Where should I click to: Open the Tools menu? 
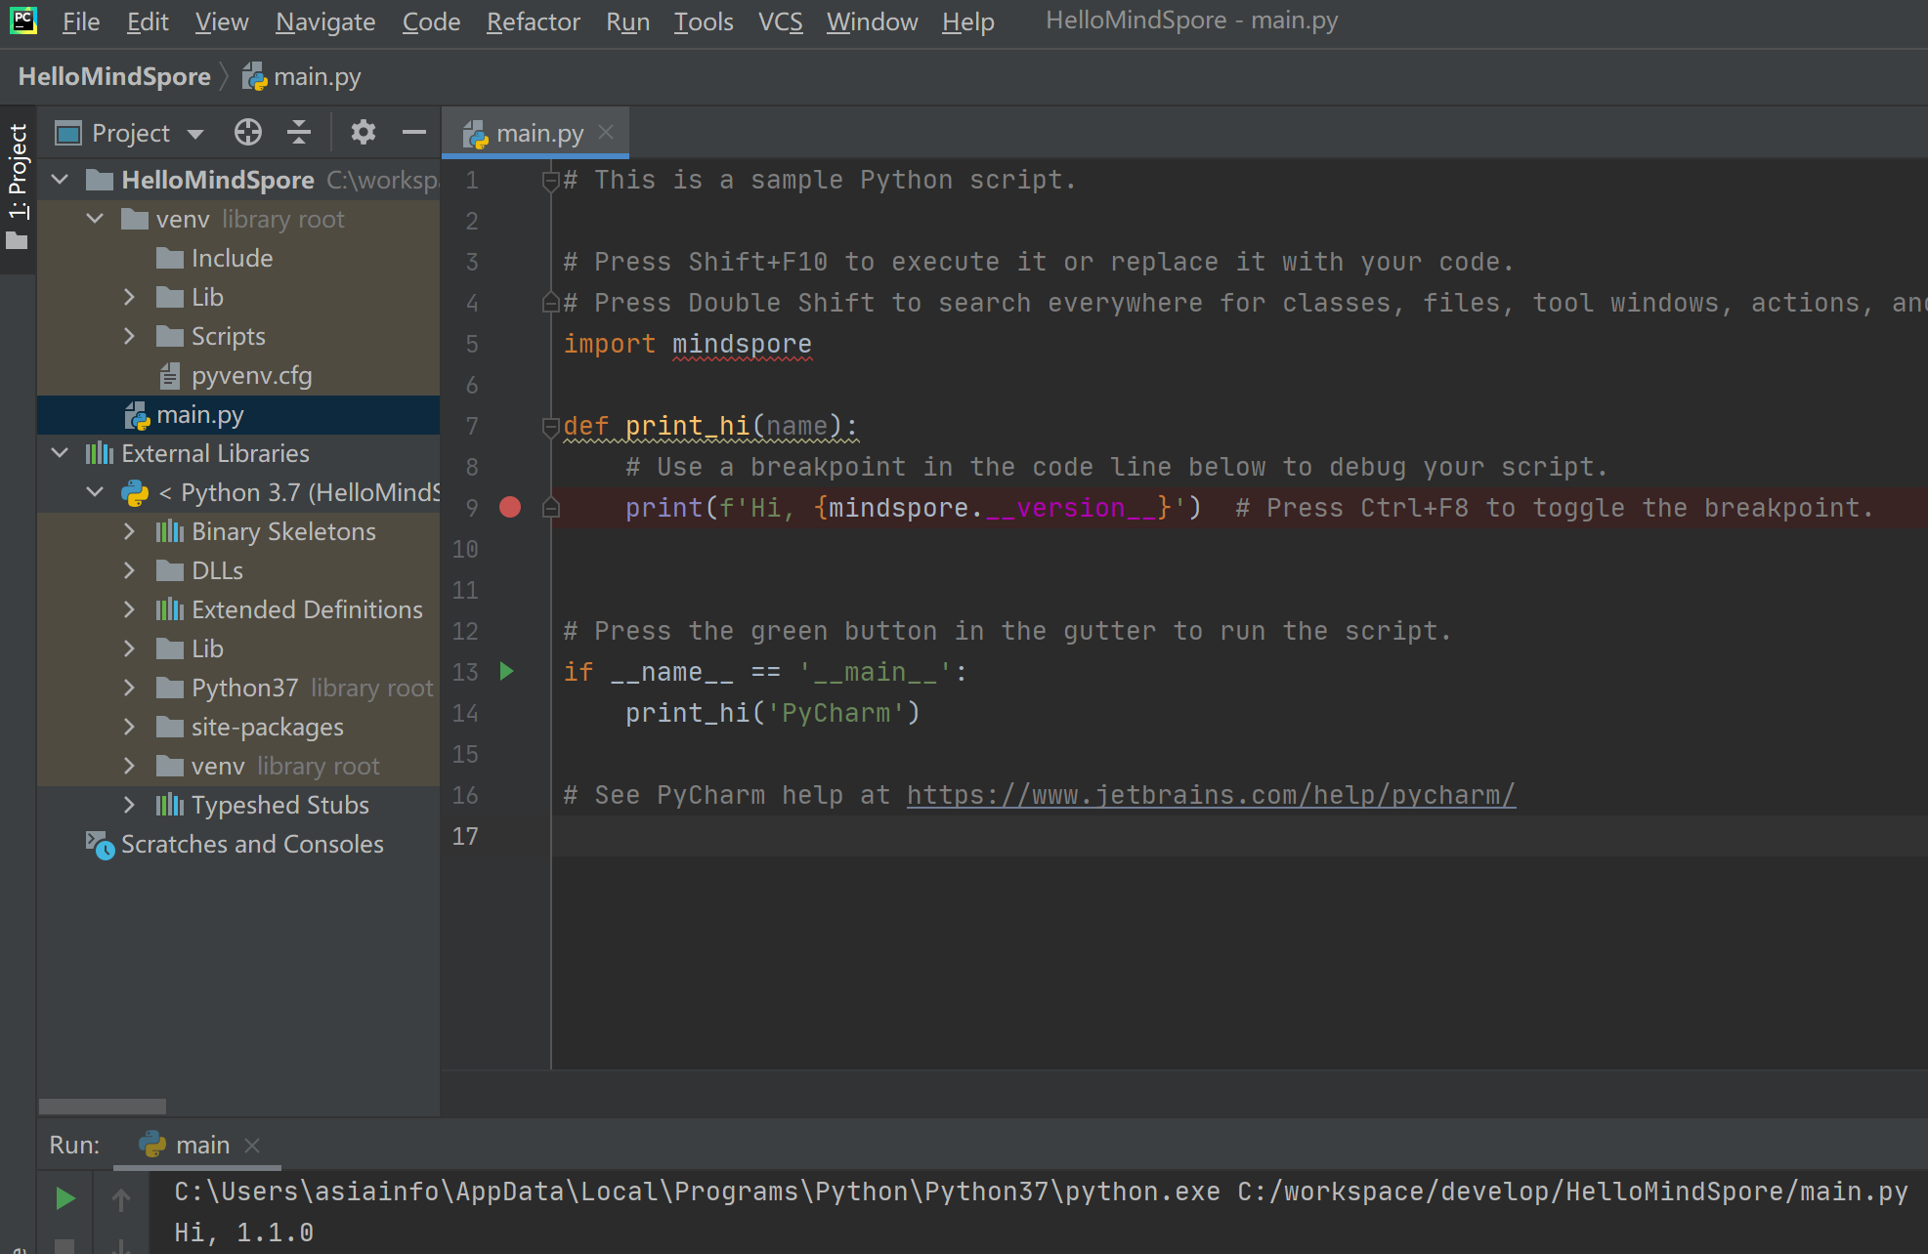pyautogui.click(x=704, y=21)
